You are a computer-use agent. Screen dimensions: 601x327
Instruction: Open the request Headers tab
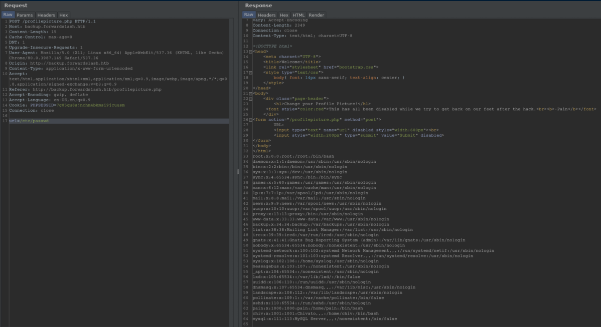pyautogui.click(x=46, y=15)
